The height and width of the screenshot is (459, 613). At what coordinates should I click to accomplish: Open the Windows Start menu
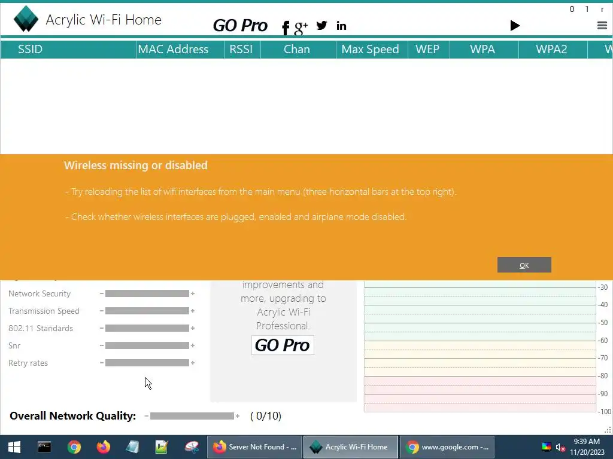14,447
